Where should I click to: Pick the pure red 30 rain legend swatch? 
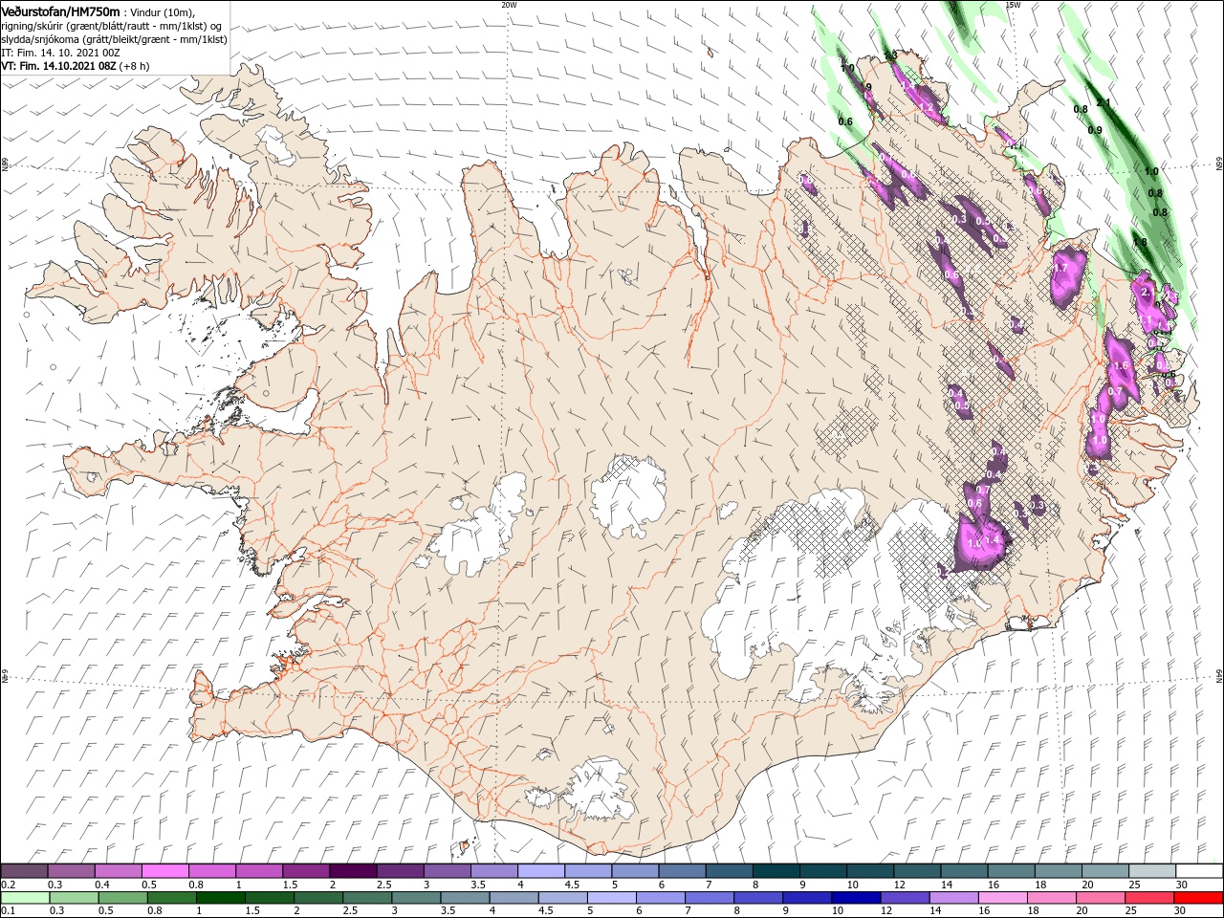[1198, 898]
